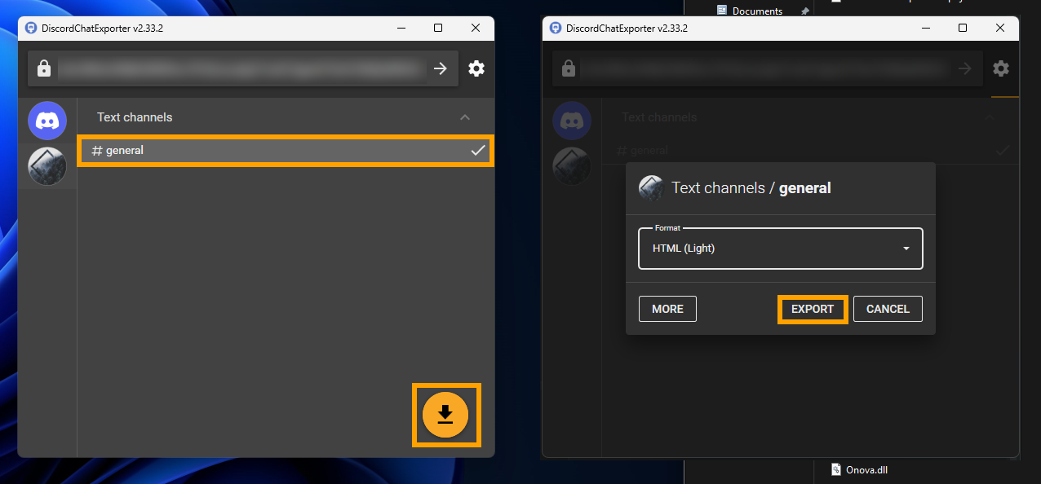Image resolution: width=1041 pixels, height=484 pixels.
Task: Open Documents in background Explorer sidebar
Action: coord(749,11)
